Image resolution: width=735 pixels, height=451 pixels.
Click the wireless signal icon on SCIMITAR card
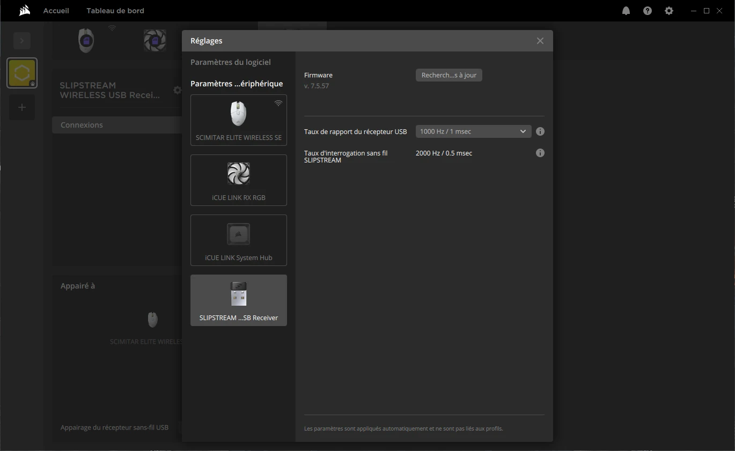tap(278, 103)
